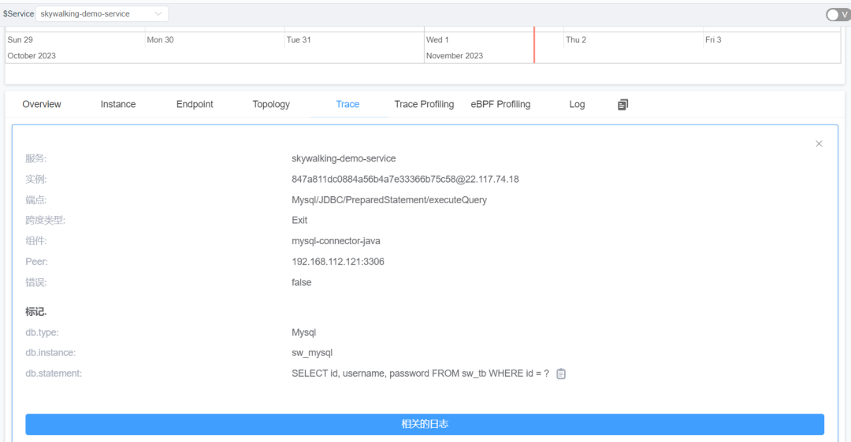Switch to the Instance tab
The height and width of the screenshot is (442, 851).
117,104
